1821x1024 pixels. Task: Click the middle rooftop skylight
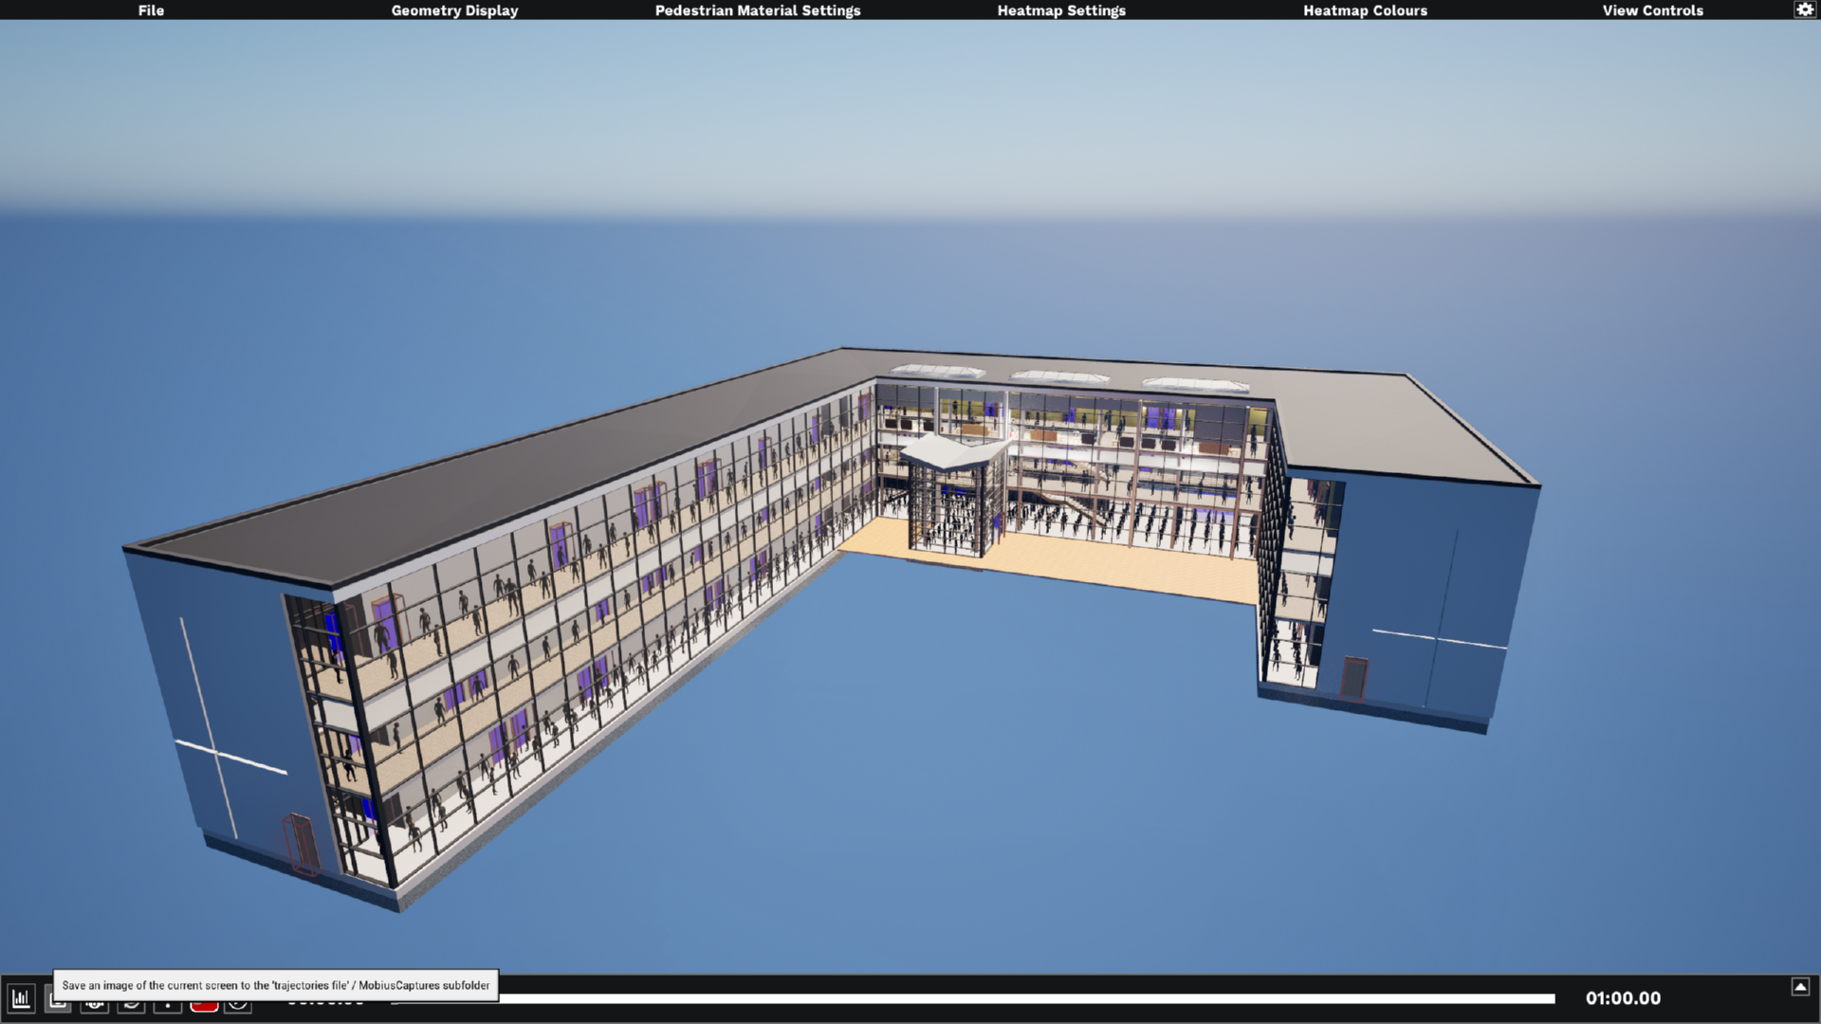1059,377
